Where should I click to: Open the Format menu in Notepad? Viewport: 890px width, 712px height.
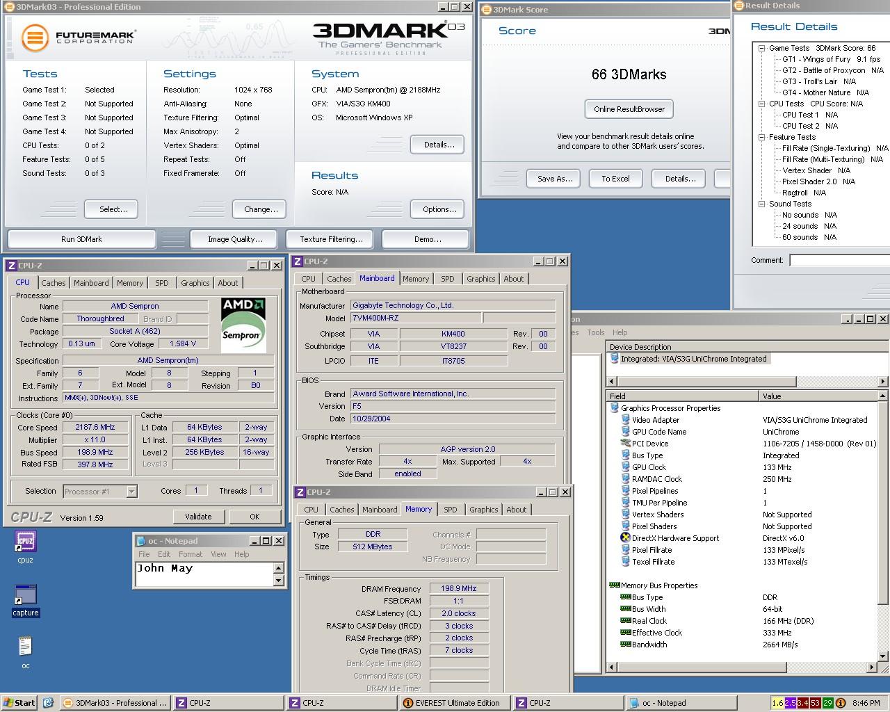tap(191, 554)
